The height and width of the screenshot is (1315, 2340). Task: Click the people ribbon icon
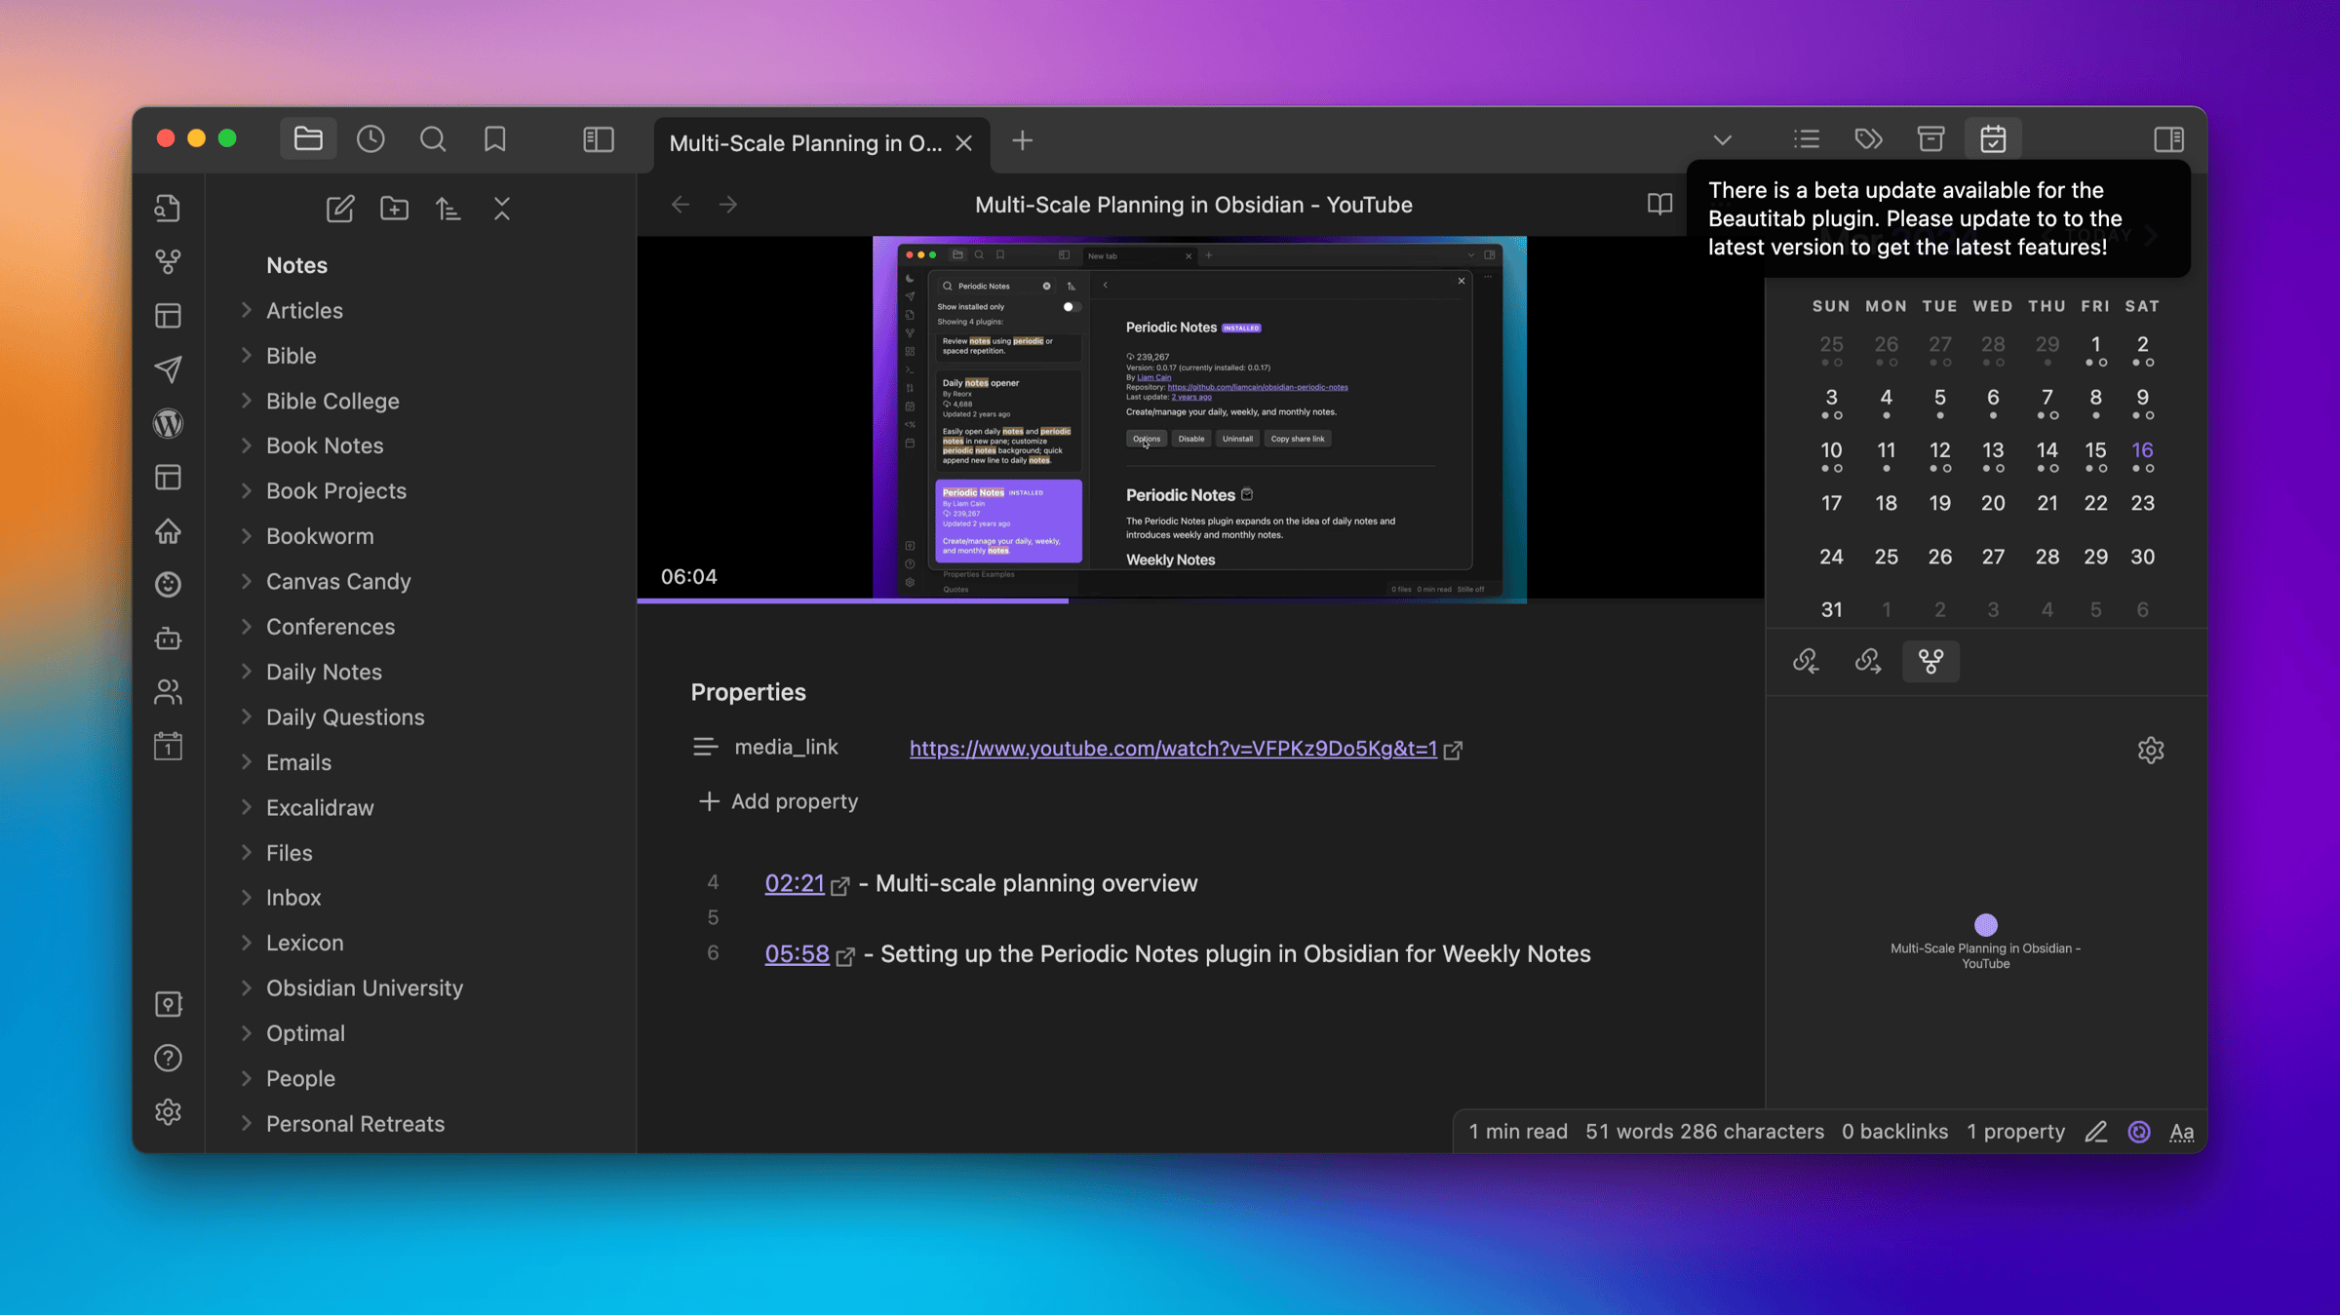tap(168, 692)
